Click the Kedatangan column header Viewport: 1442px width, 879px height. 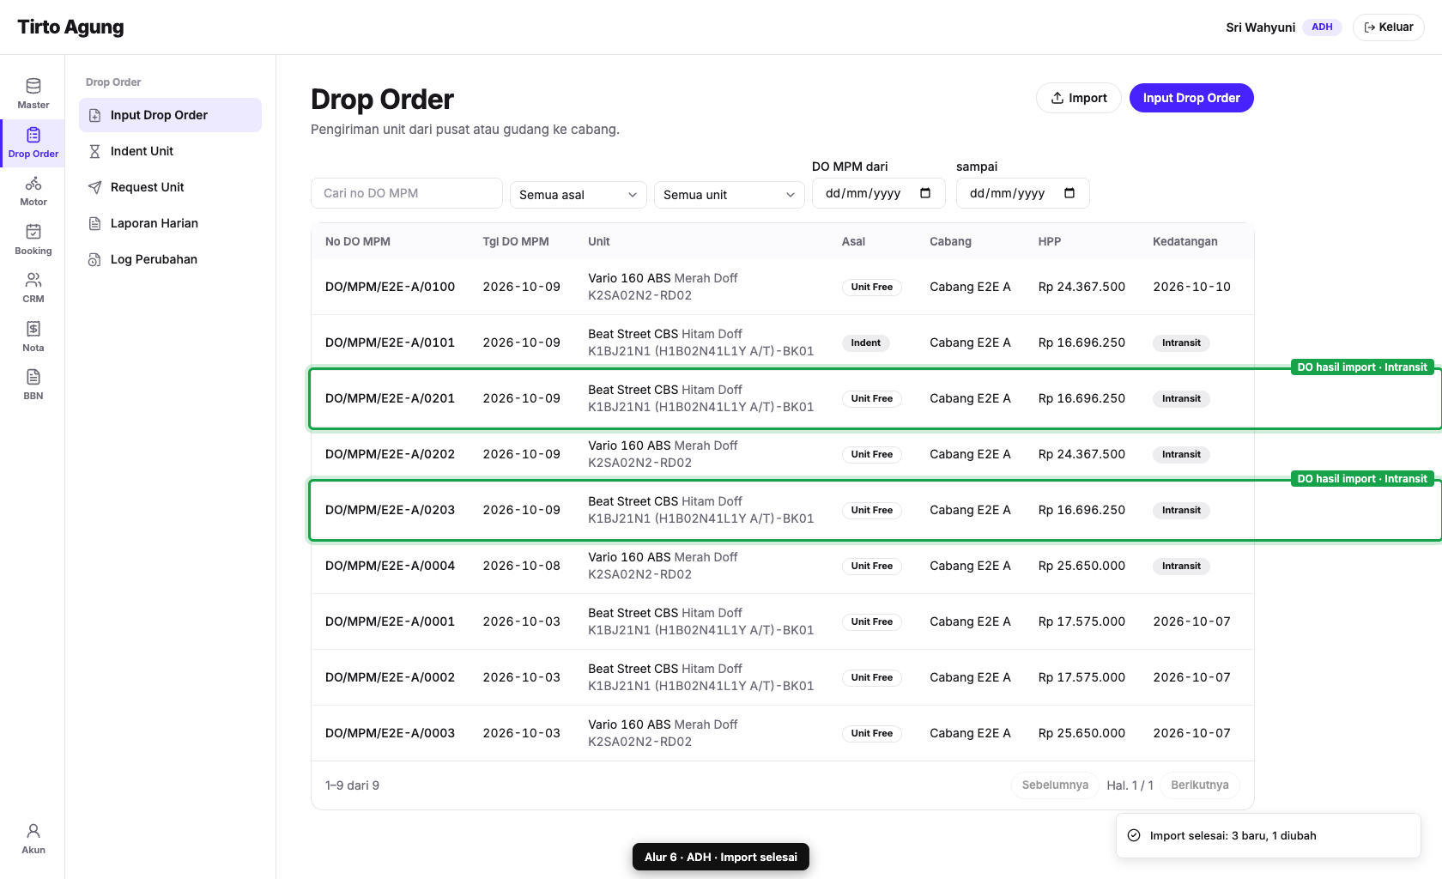[x=1184, y=241]
